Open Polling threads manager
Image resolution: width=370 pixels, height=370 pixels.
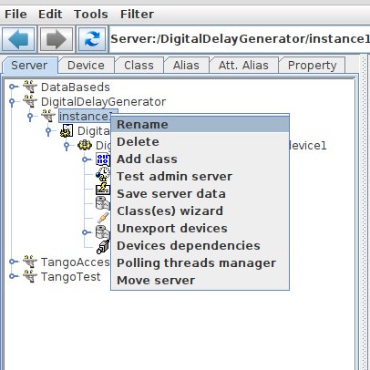pyautogui.click(x=200, y=263)
